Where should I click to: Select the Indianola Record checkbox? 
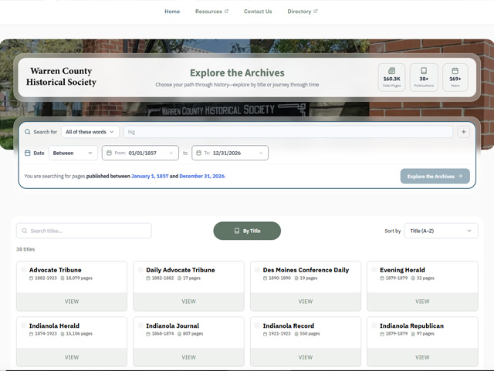pyautogui.click(x=257, y=325)
